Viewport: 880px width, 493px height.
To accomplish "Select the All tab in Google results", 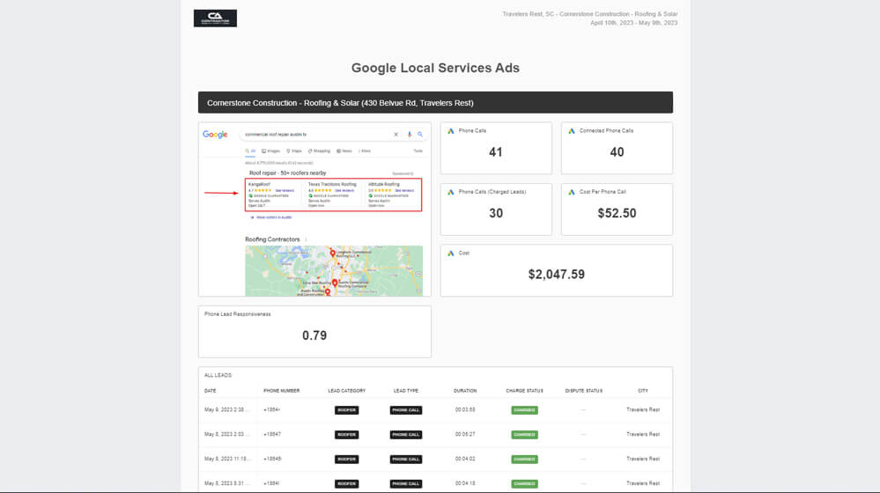I will point(250,151).
